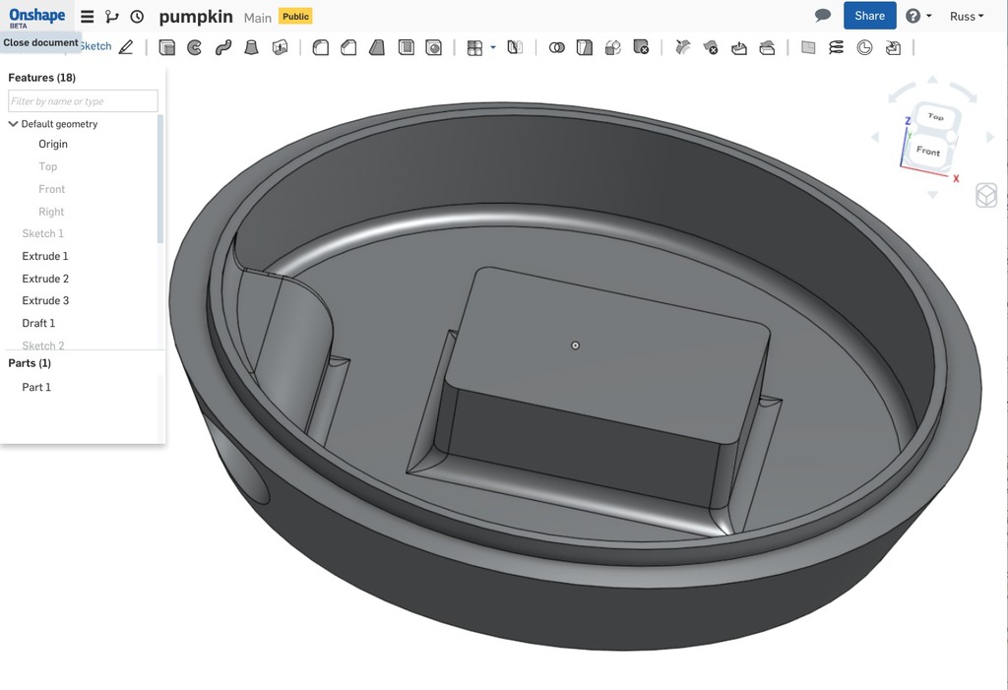The height and width of the screenshot is (690, 1008).
Task: Select the Top plane feature
Action: click(47, 166)
